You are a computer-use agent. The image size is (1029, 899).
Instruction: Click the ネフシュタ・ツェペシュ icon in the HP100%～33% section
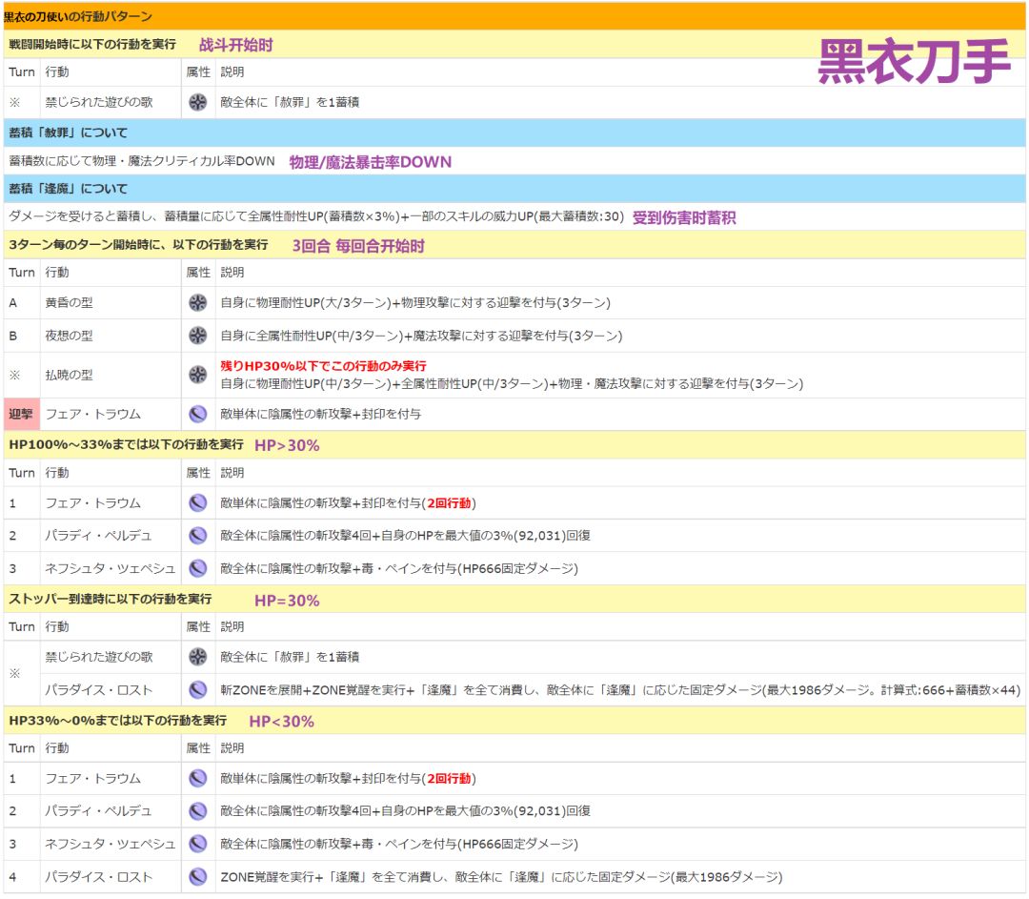(197, 568)
